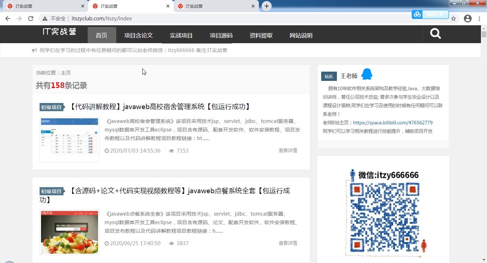The image size is (487, 263).
Task: Close the first IT实战营 tab
Action: (x=83, y=6)
